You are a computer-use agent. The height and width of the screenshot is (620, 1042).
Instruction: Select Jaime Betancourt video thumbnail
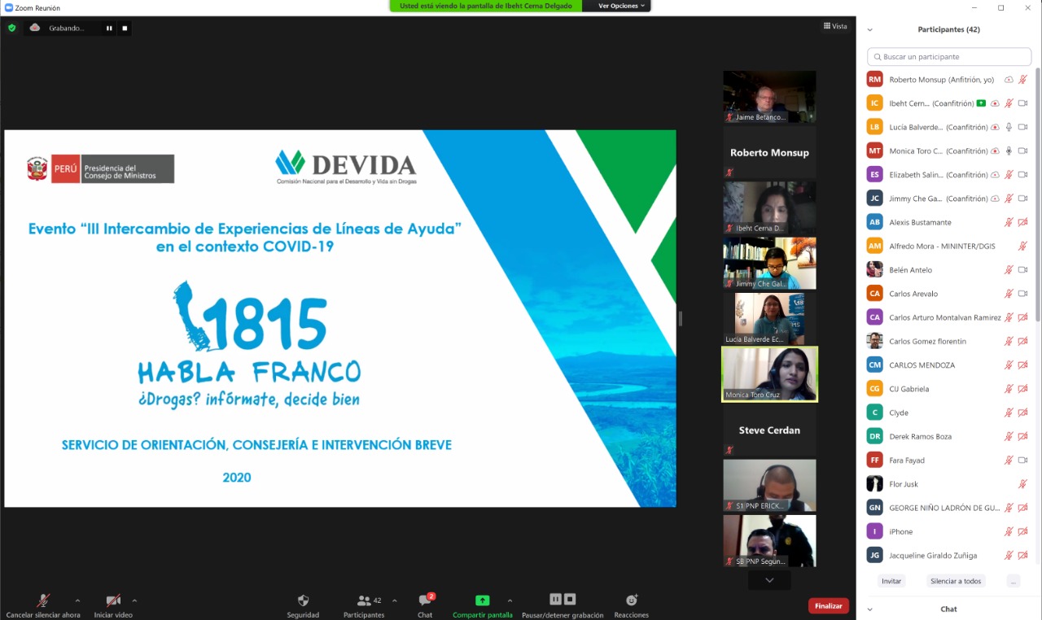point(769,97)
